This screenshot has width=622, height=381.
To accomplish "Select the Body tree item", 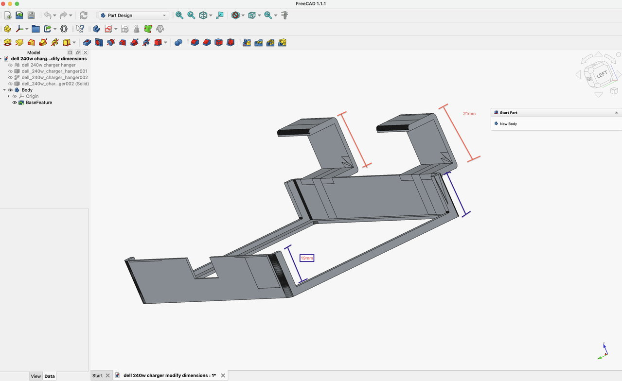I will pyautogui.click(x=27, y=90).
